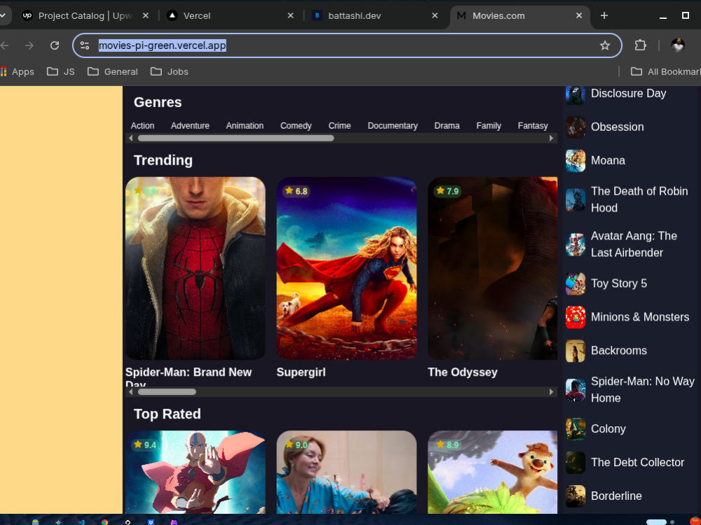Open Disclosure Day in the sidebar list

629,93
